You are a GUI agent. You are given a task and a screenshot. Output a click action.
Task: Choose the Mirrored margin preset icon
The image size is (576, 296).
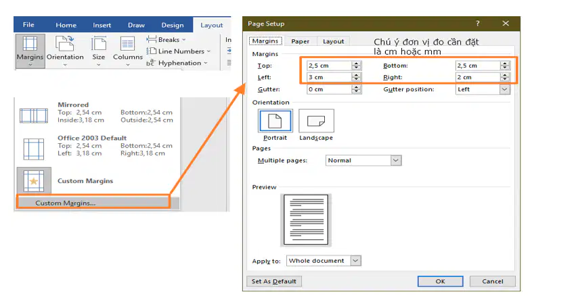tap(33, 116)
